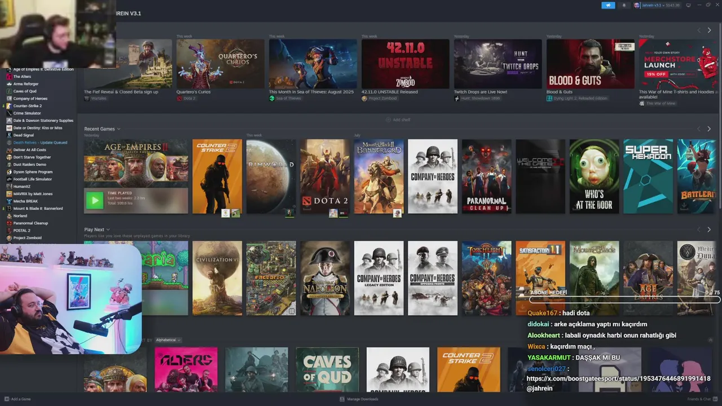Open Company of Heroes Opposing Fronts cover
The height and width of the screenshot is (406, 722).
coord(433,278)
